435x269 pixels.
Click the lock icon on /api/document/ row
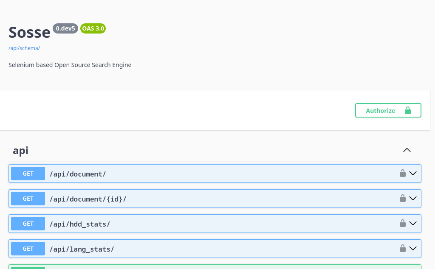(403, 174)
